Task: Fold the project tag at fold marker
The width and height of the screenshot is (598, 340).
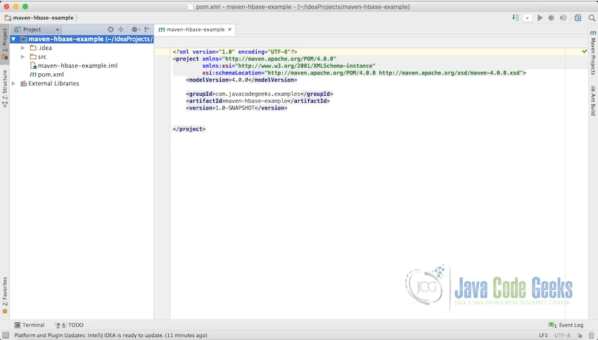Action: (x=170, y=58)
